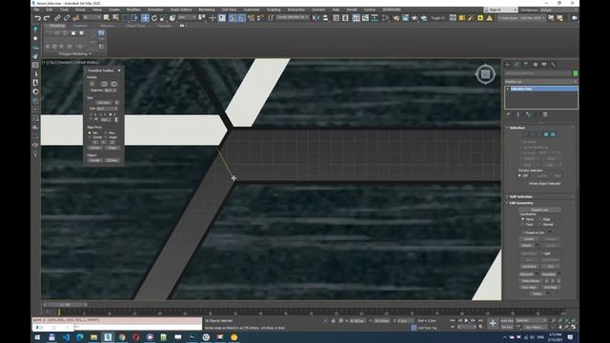Activate the Select Object tool
The width and height of the screenshot is (610, 343).
[x=106, y=18]
